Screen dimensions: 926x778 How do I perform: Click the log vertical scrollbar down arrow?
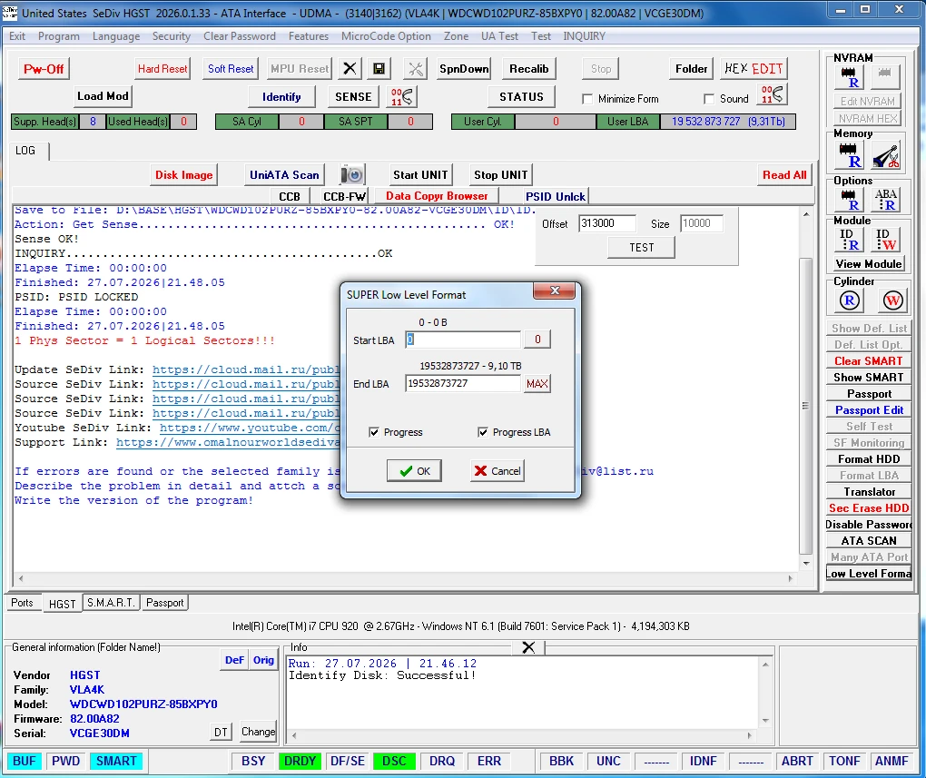coord(806,564)
